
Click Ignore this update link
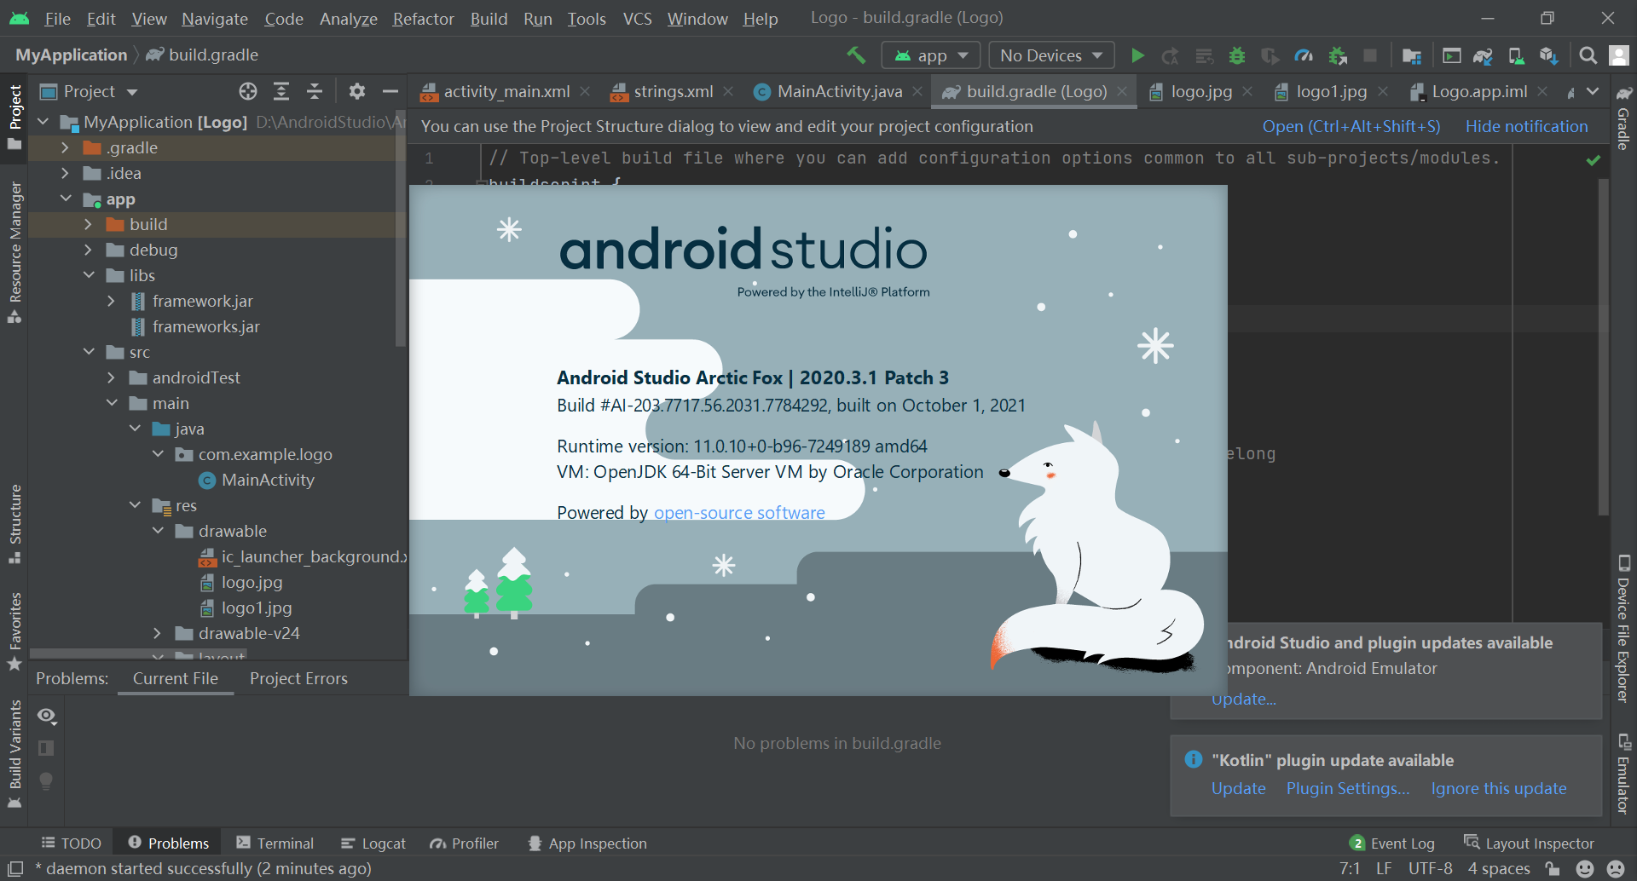(x=1498, y=788)
